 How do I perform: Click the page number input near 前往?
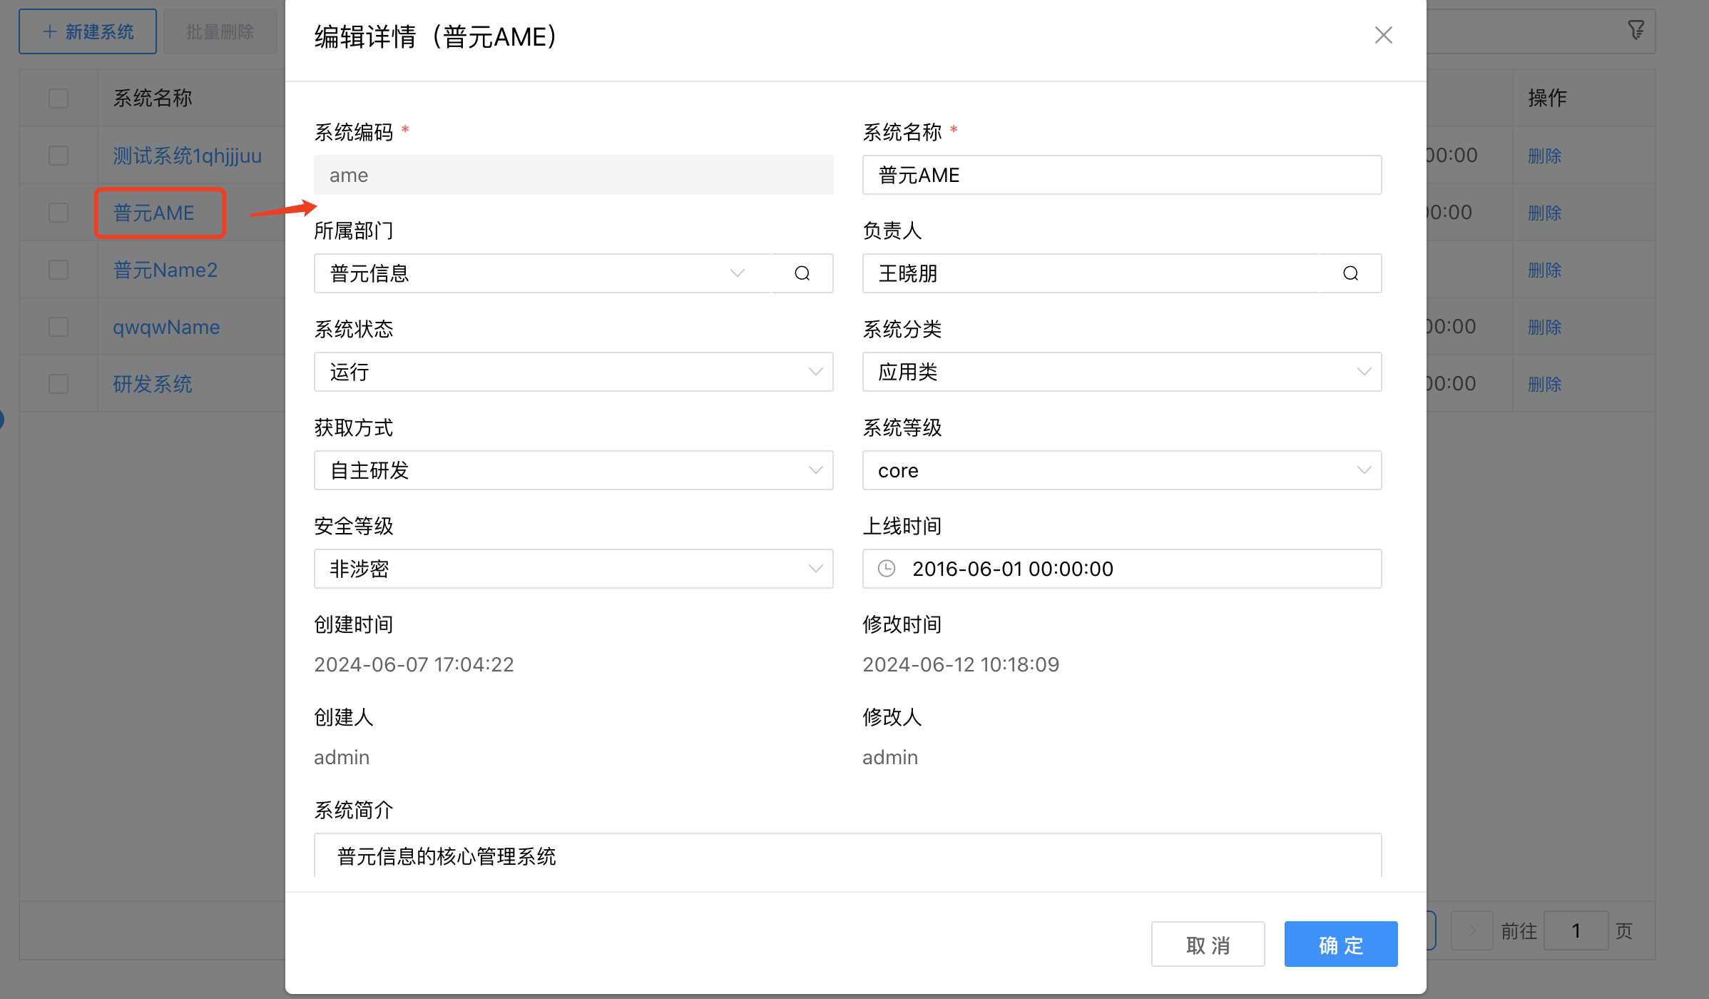[1576, 930]
